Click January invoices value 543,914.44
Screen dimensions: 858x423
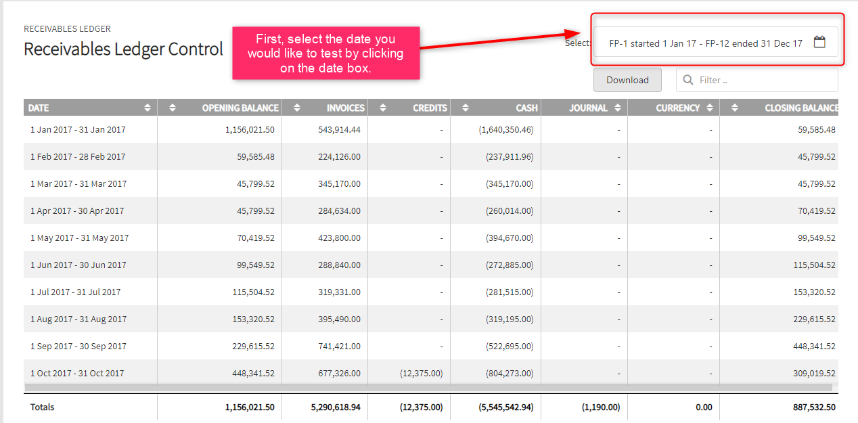click(x=339, y=129)
